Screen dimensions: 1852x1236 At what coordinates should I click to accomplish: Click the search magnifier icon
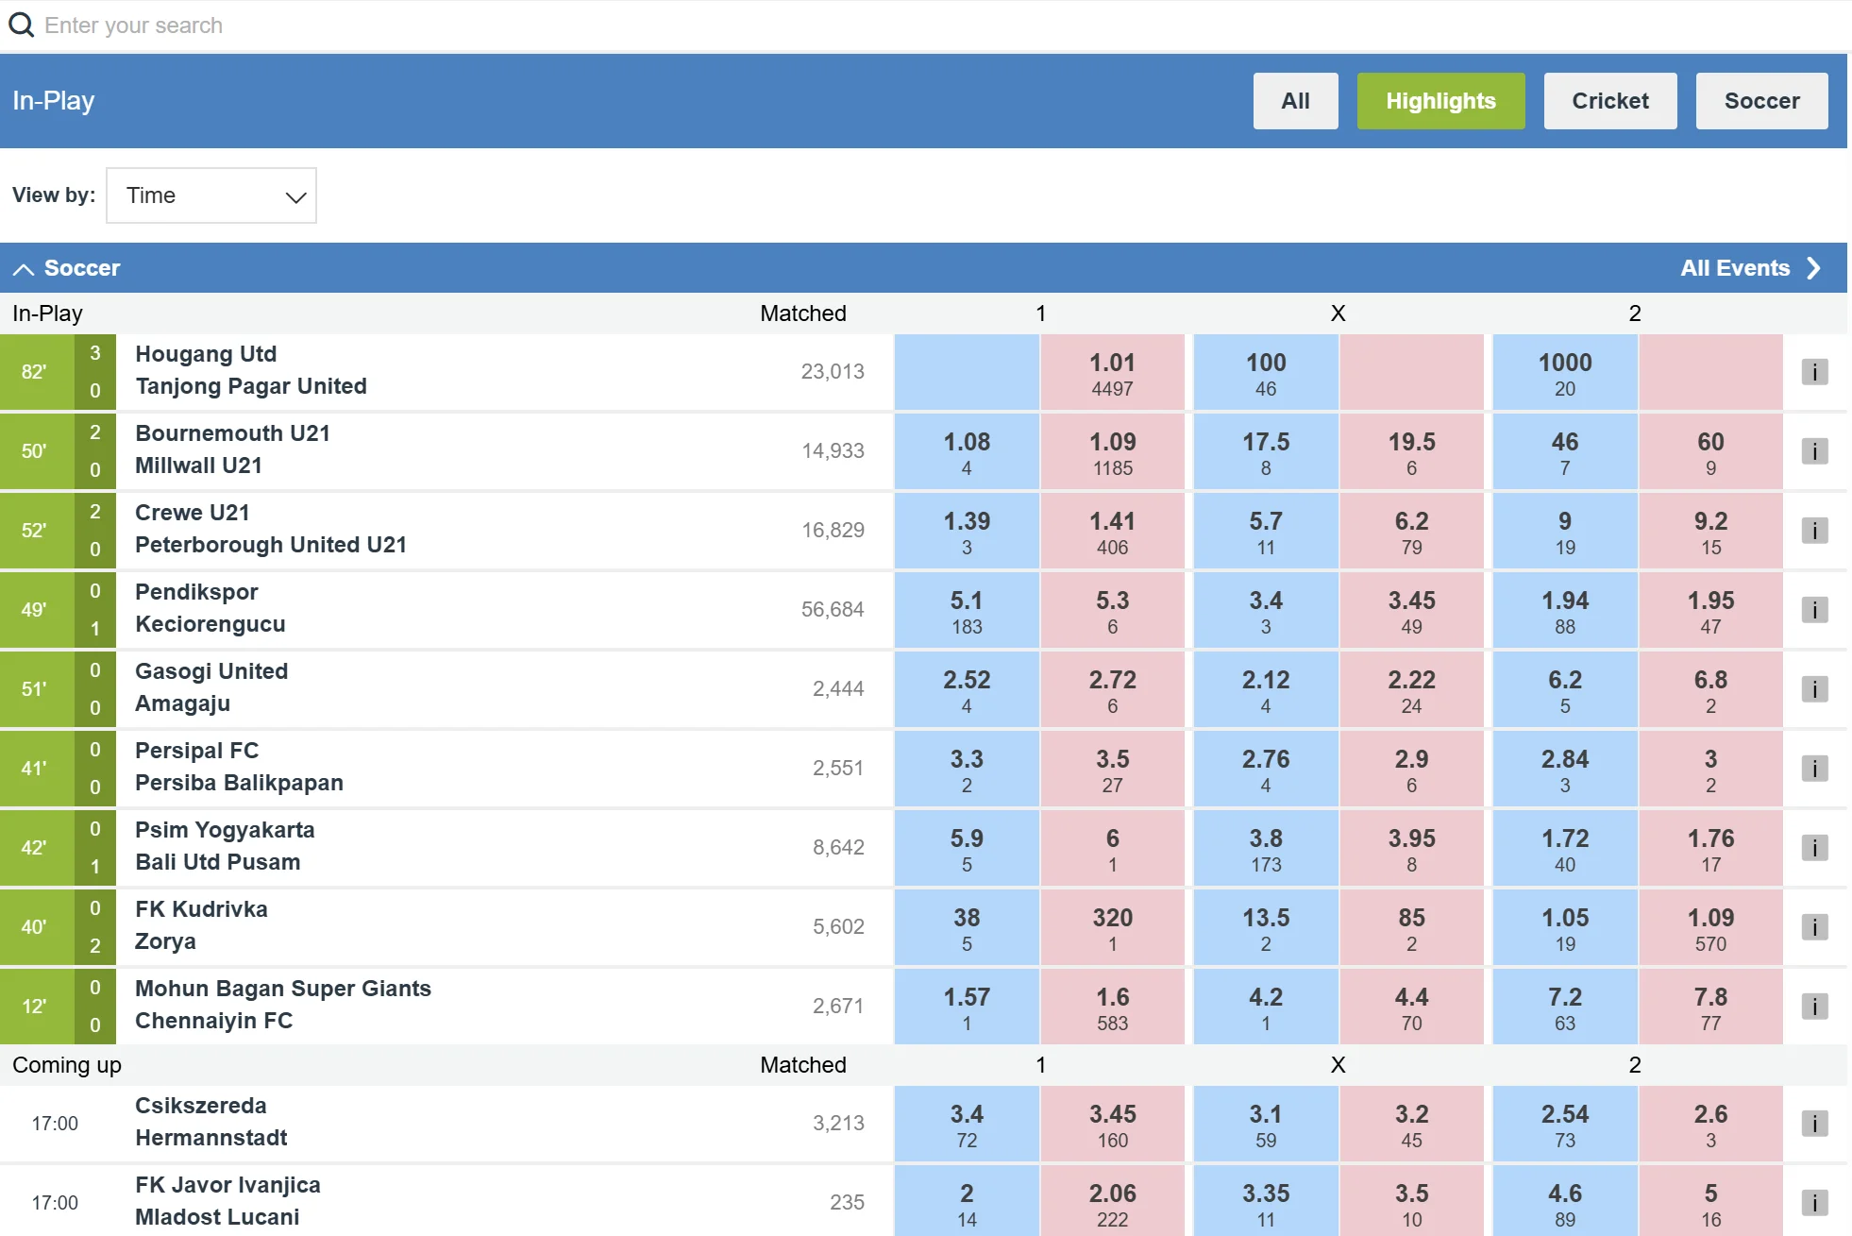pyautogui.click(x=21, y=25)
